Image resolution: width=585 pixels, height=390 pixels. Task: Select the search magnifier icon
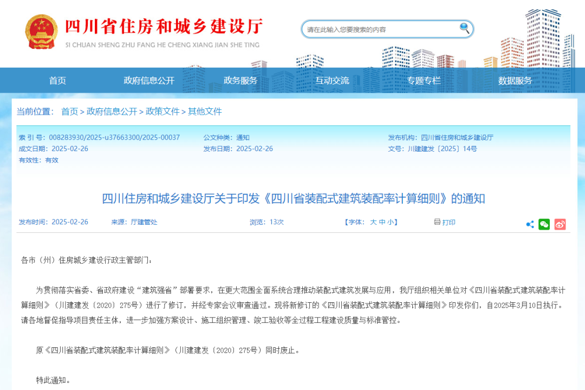pos(463,29)
